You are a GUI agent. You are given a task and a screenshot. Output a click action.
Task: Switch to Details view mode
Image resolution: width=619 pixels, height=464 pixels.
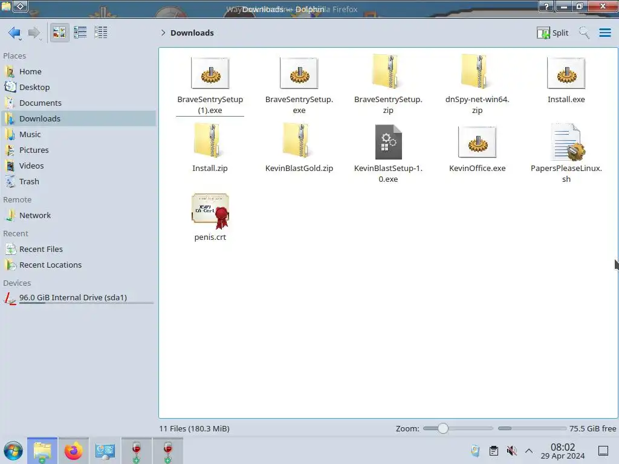coord(101,33)
